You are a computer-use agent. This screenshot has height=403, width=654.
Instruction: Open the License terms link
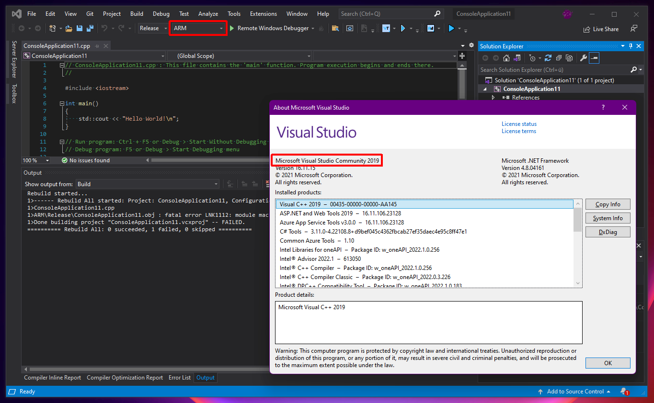519,131
